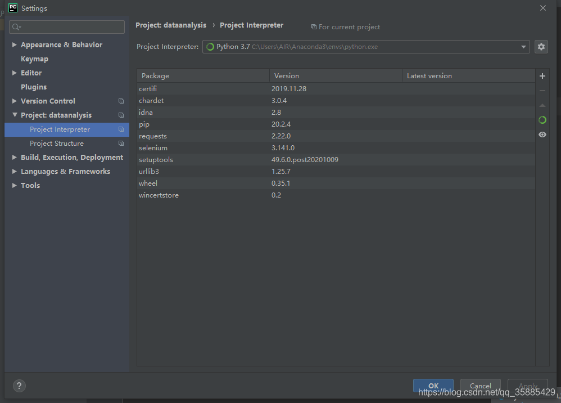Click the PyCharm logo in title bar
The image size is (561, 403).
click(x=13, y=8)
